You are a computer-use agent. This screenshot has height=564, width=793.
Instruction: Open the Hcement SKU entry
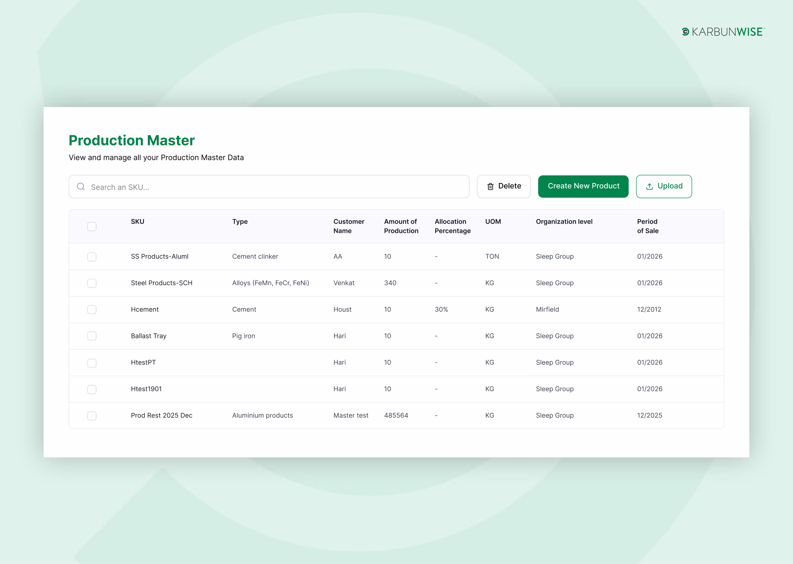pos(145,310)
